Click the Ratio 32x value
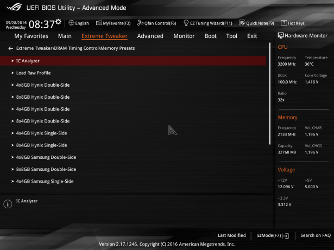334x250 pixels. pos(281,100)
